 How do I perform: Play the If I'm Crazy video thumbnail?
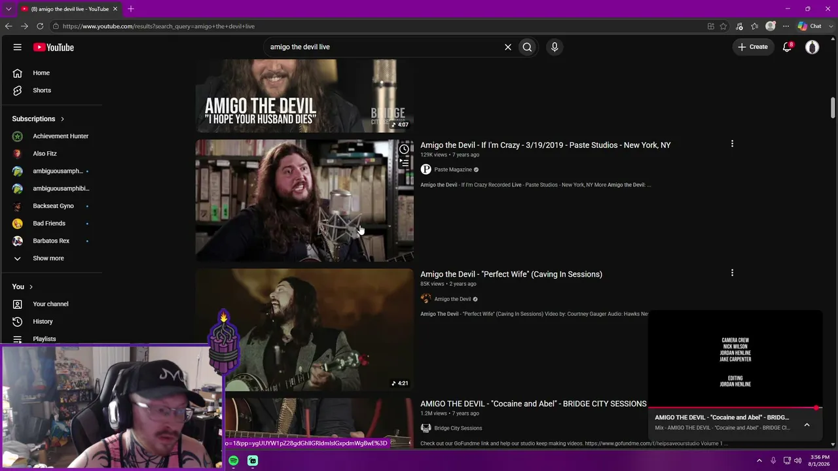pos(304,200)
